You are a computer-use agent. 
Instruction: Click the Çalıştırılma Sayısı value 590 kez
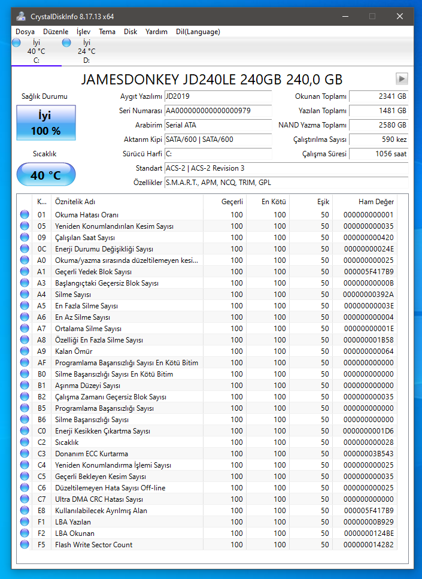(378, 140)
